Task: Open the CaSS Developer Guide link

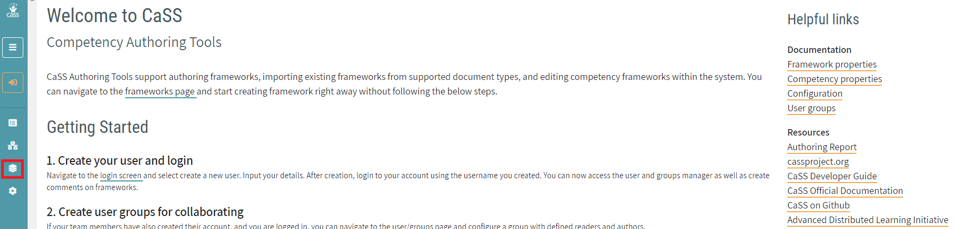Action: 832,176
